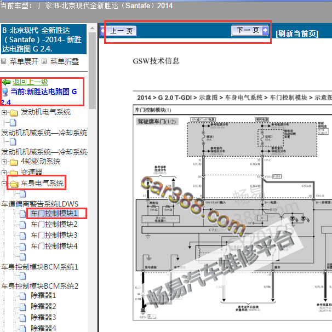Click document icon above 车身控制模块BCM系统1

[23, 257]
